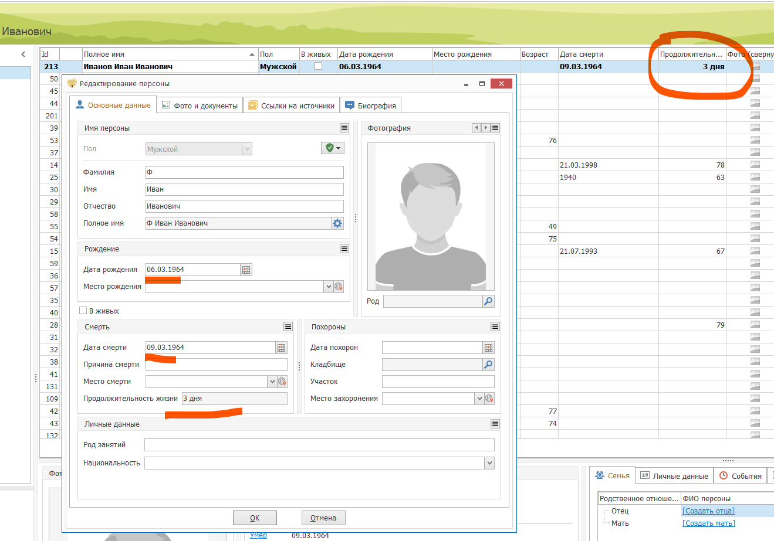
Task: Expand the Место рождения dropdown
Action: pyautogui.click(x=329, y=287)
